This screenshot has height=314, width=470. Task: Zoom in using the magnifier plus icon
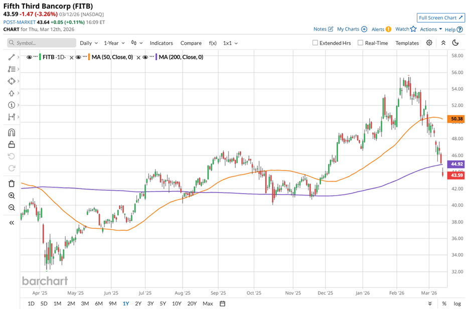coord(12,195)
